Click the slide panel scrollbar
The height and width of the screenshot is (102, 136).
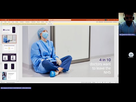[x=18, y=39]
